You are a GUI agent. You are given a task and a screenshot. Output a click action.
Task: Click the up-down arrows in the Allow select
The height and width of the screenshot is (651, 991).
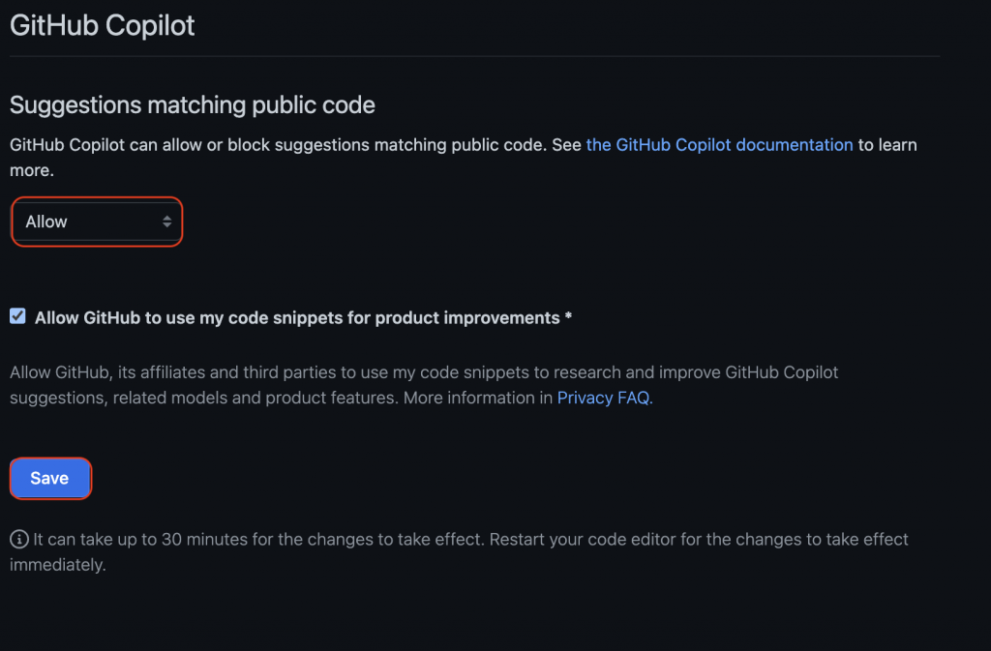click(167, 222)
